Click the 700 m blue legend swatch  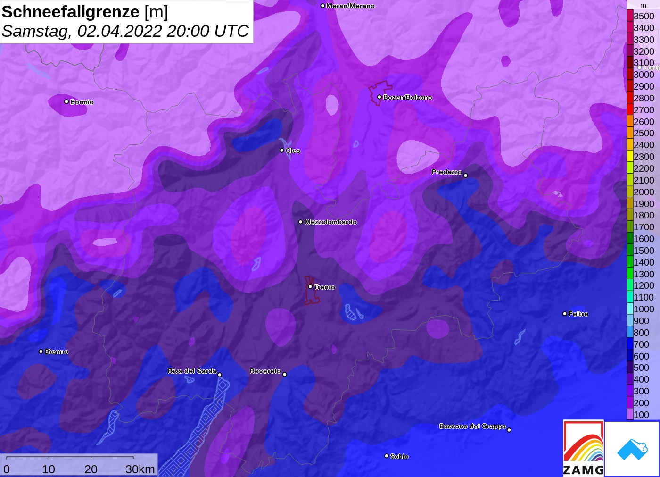pyautogui.click(x=630, y=344)
